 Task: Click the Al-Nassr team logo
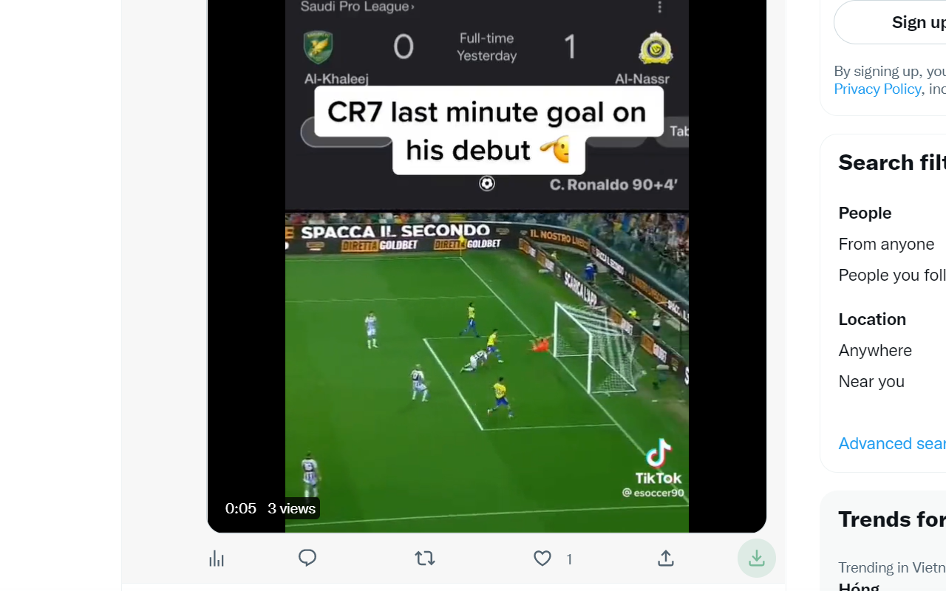coord(656,48)
